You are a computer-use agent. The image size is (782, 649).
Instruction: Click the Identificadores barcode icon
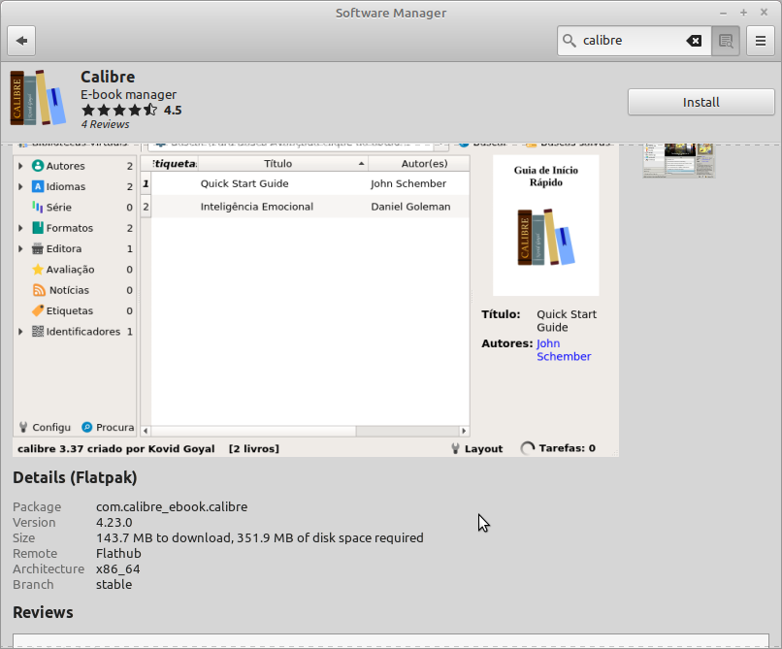coord(38,331)
